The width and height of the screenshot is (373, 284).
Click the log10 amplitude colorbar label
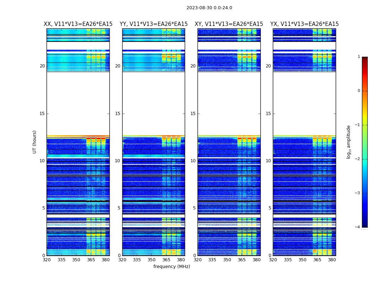click(348, 142)
